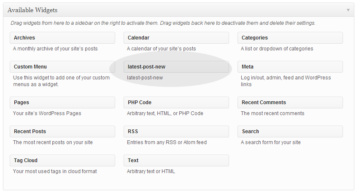
Task: Select the Calendar widget
Action: [x=176, y=38]
